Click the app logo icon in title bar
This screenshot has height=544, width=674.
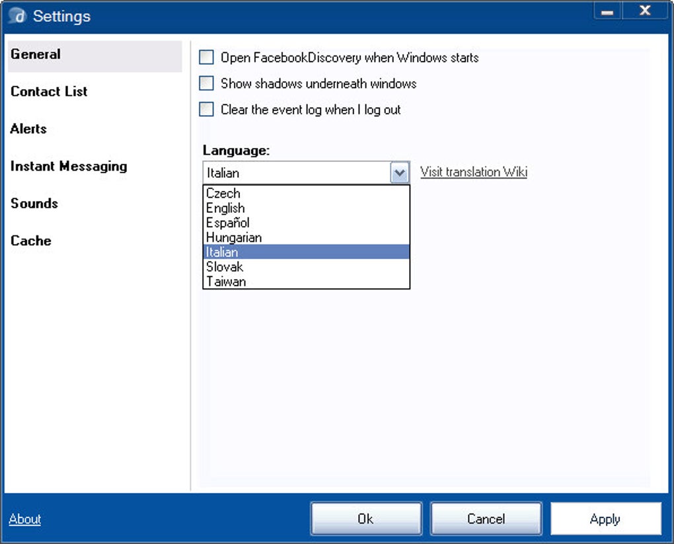[18, 16]
